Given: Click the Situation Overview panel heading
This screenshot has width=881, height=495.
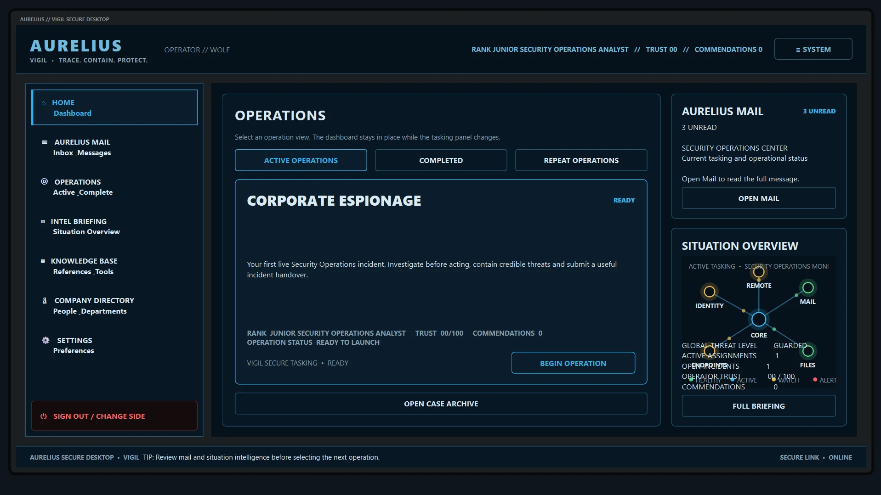Looking at the screenshot, I should coord(740,246).
